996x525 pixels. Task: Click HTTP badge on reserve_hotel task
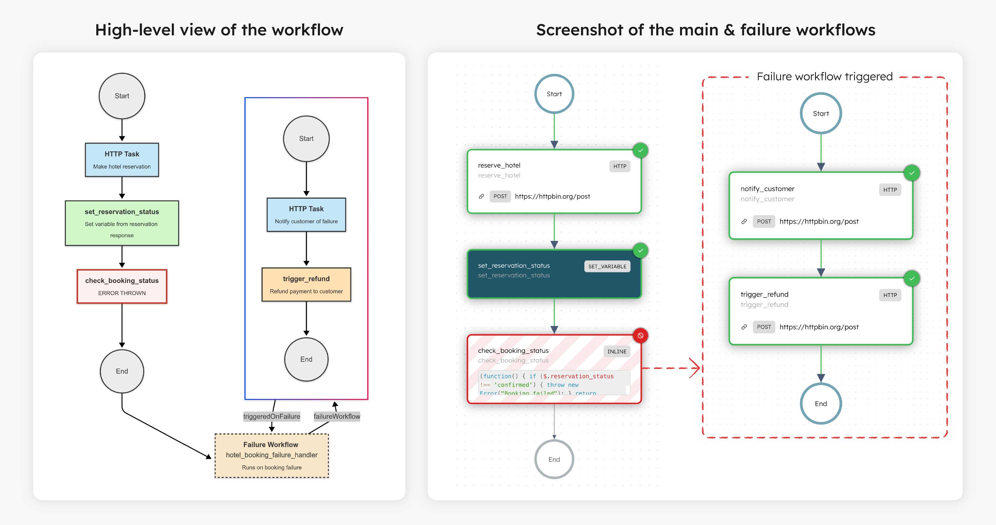(x=620, y=166)
